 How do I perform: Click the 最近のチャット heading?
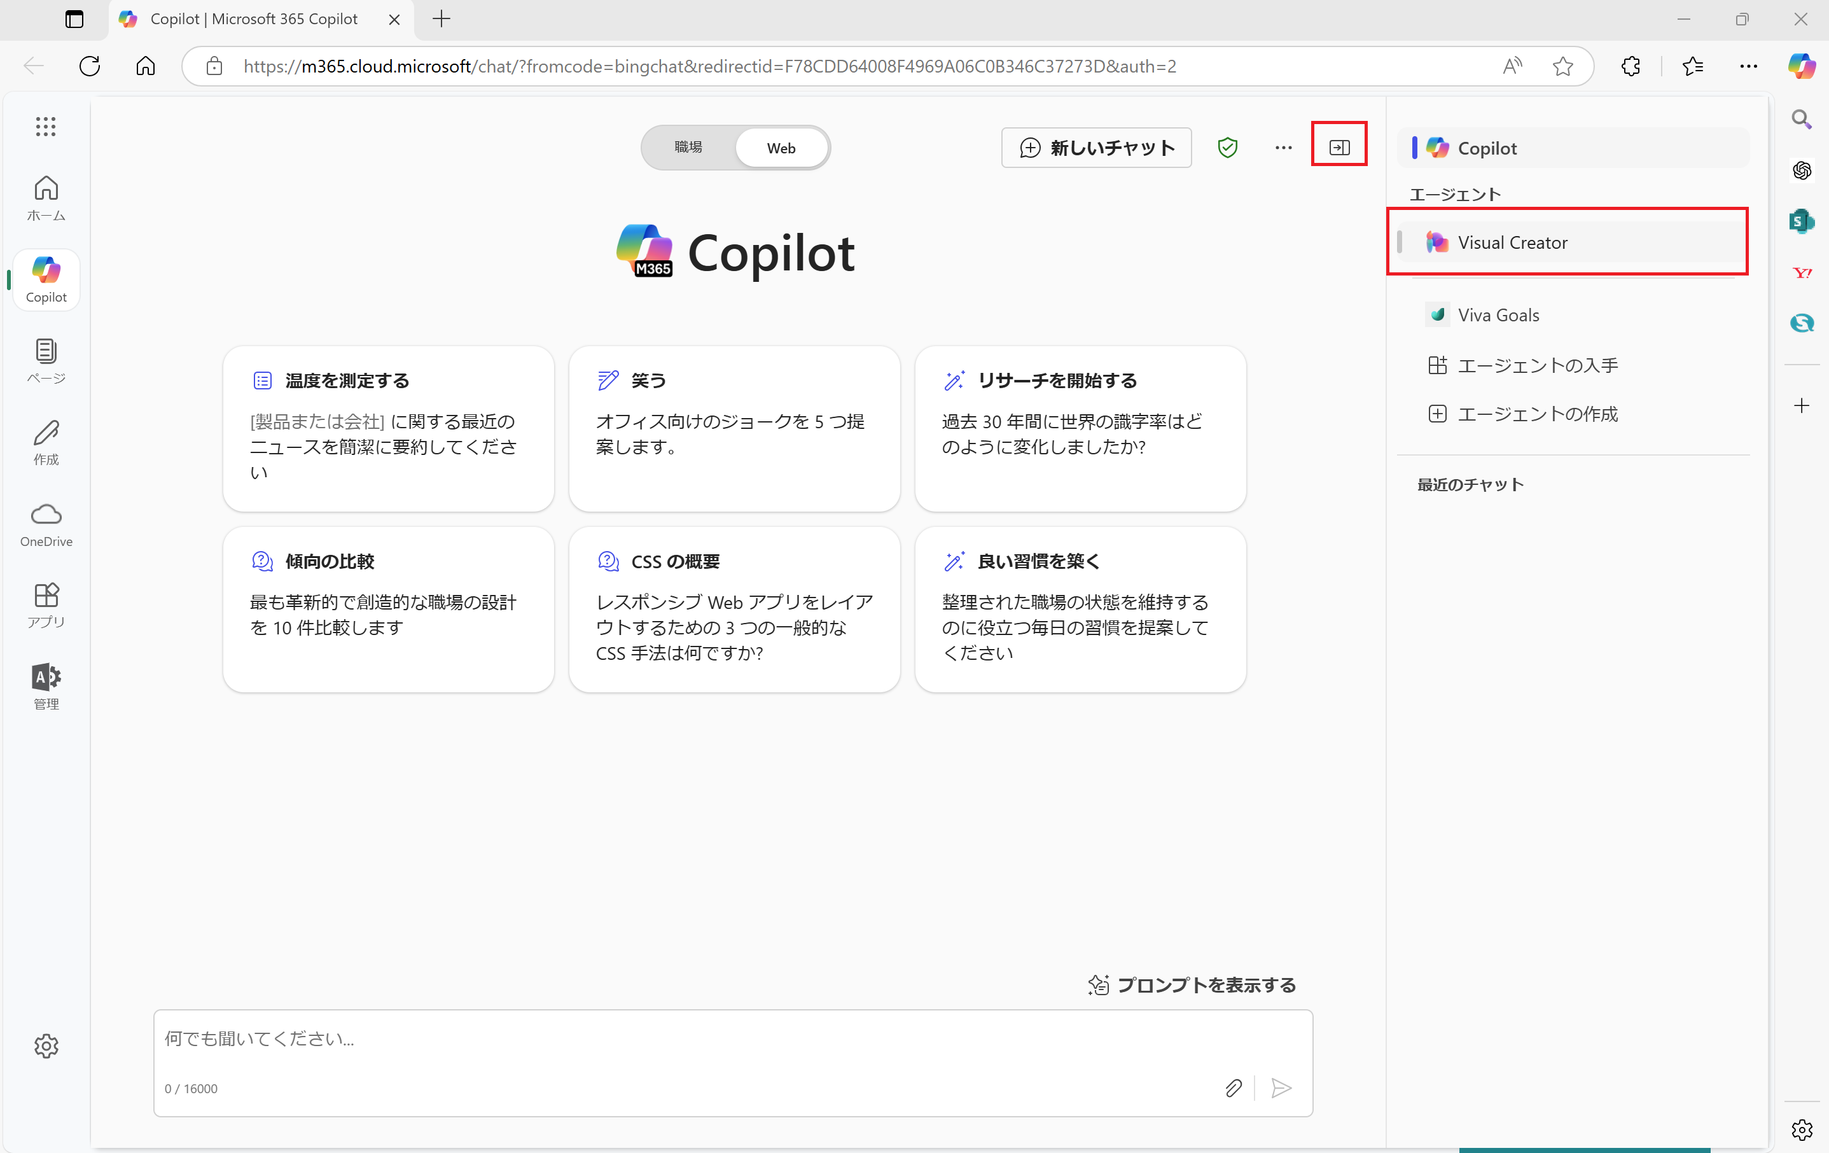[x=1470, y=484]
